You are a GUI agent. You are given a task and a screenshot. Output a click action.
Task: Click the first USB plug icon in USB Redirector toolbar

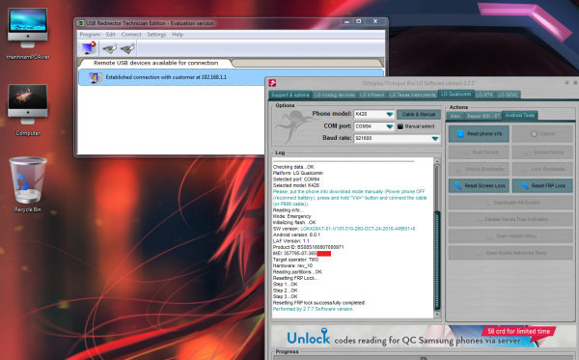pyautogui.click(x=110, y=48)
